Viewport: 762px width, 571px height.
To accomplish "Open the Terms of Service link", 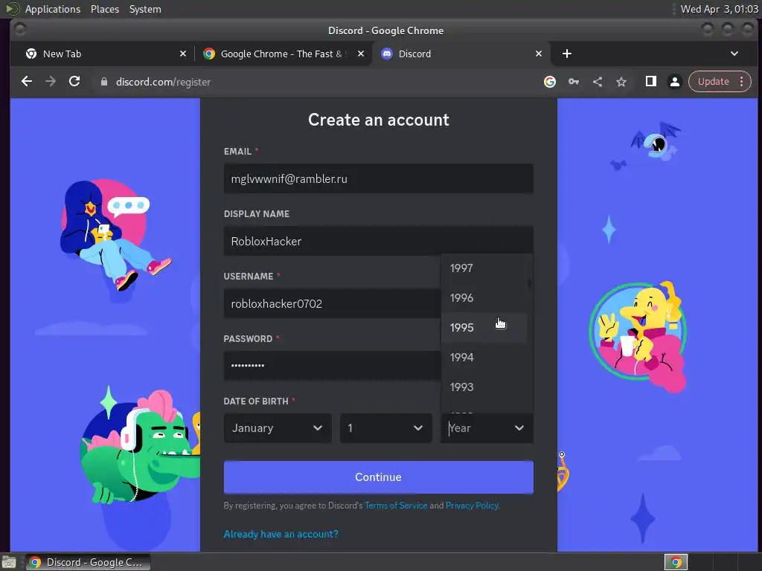I will click(396, 506).
